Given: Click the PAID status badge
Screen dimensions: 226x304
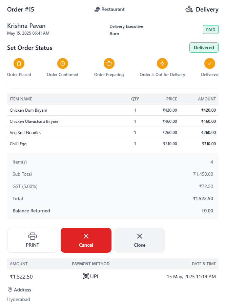Looking at the screenshot, I should (211, 30).
